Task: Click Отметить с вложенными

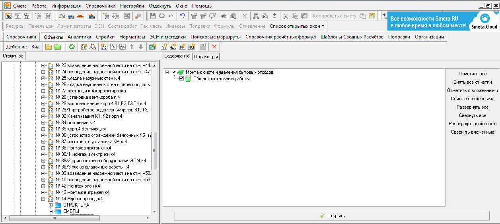Action: (x=473, y=90)
